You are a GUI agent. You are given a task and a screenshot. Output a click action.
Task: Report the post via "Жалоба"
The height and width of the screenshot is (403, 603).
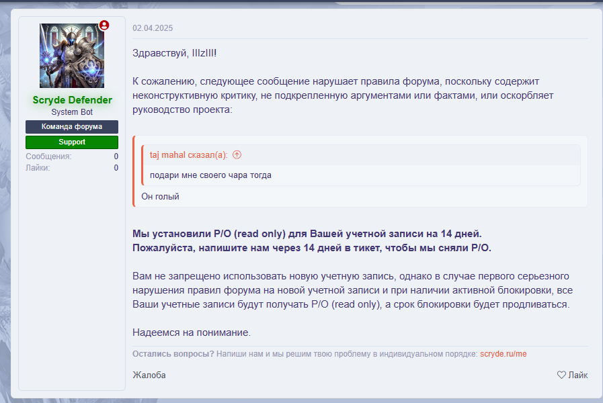click(149, 375)
